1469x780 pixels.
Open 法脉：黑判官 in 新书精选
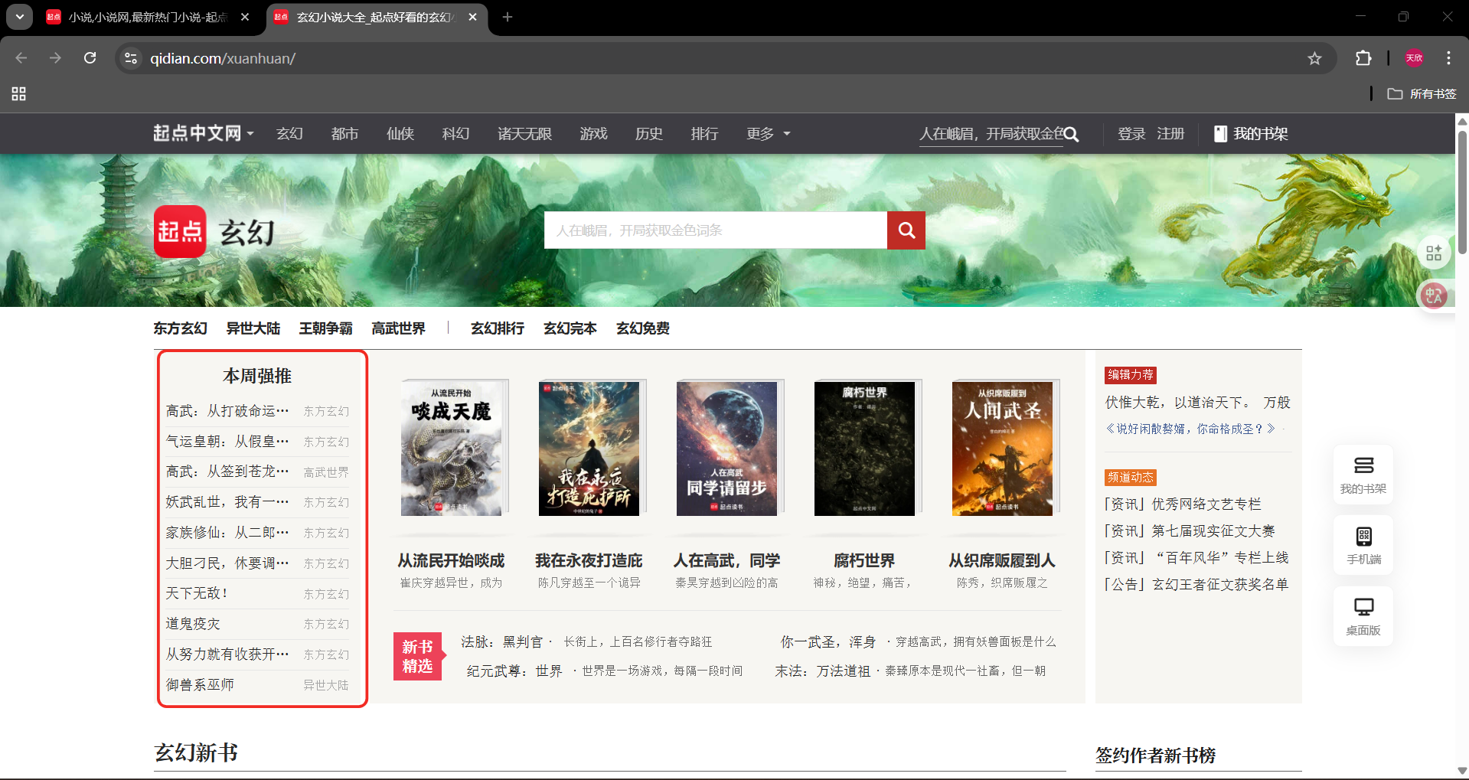coord(501,641)
